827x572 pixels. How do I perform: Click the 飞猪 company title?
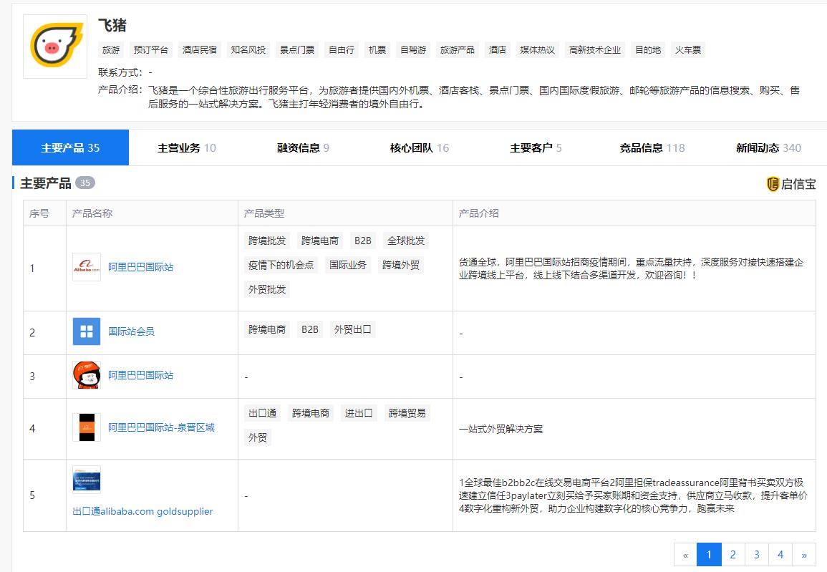(x=112, y=25)
